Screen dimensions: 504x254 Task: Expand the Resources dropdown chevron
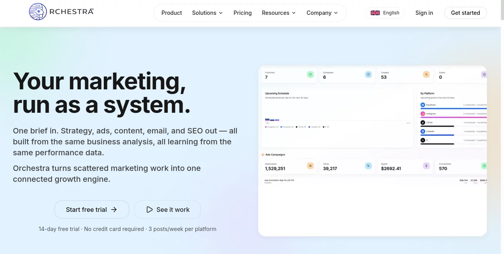294,13
